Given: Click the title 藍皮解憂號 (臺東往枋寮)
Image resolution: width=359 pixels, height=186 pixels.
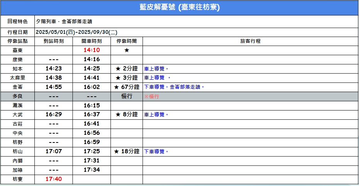Looking at the screenshot, I should [x=179, y=7].
